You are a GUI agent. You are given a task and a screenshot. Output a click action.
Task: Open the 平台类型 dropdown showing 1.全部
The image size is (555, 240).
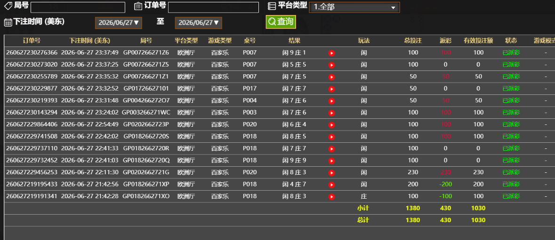354,7
